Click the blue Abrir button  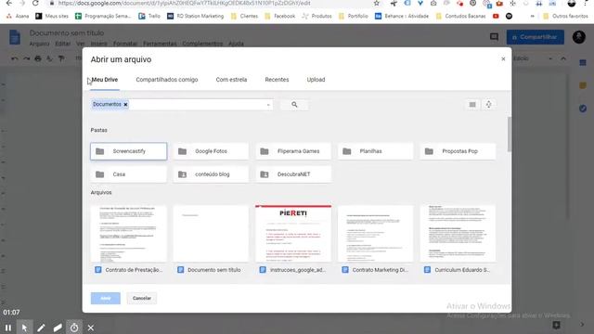coord(105,298)
